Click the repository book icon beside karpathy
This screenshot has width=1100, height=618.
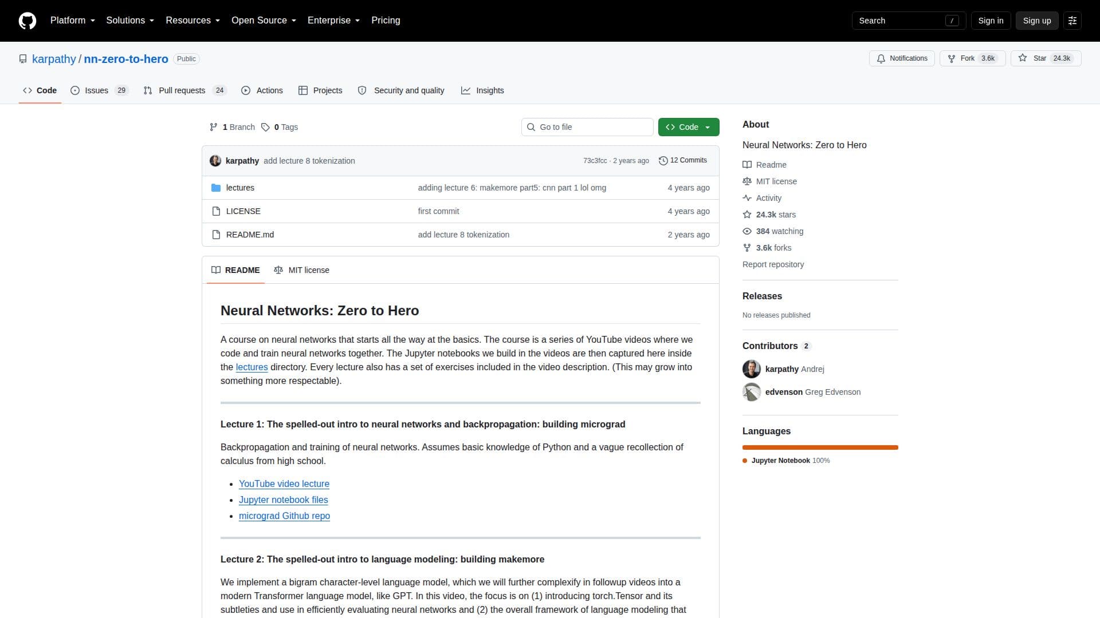pyautogui.click(x=23, y=59)
